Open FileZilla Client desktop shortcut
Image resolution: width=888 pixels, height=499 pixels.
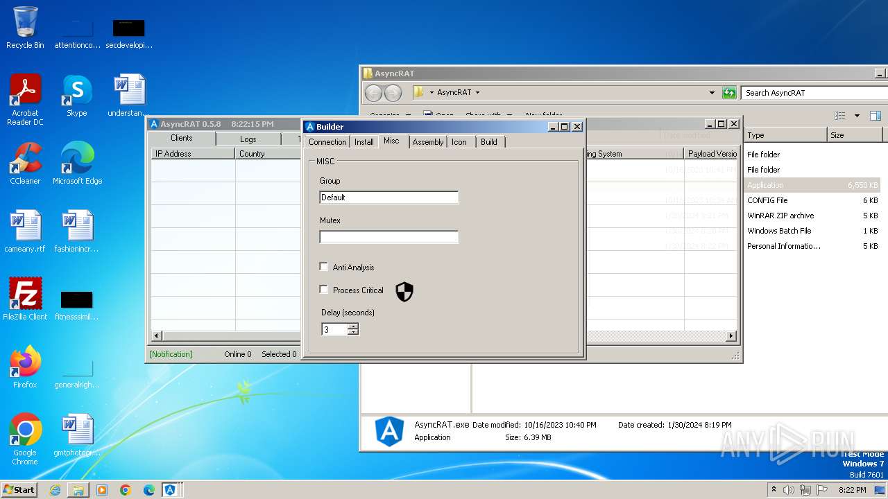pos(25,299)
